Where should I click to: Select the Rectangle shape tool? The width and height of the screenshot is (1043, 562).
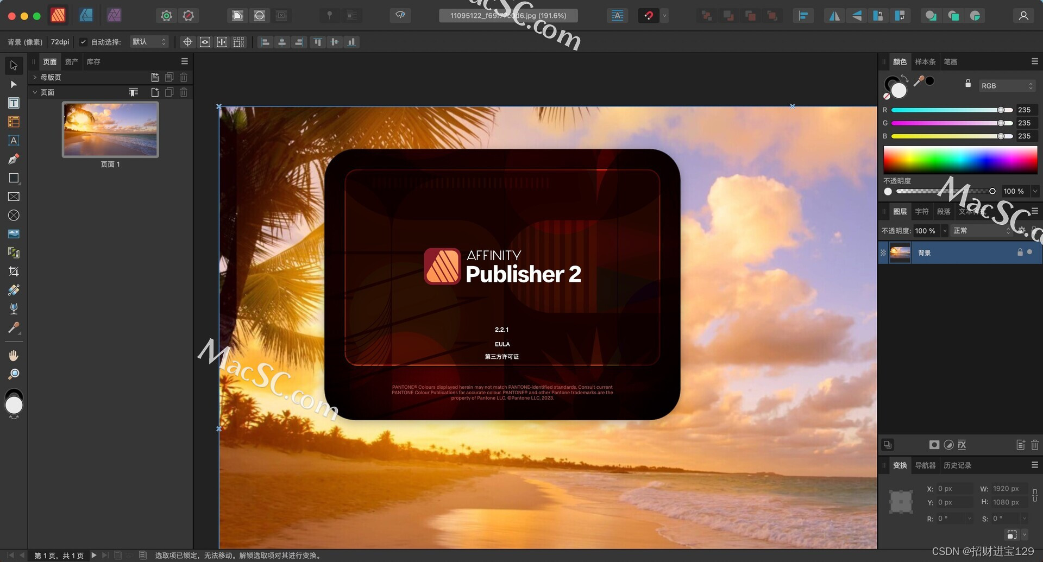[x=14, y=178]
